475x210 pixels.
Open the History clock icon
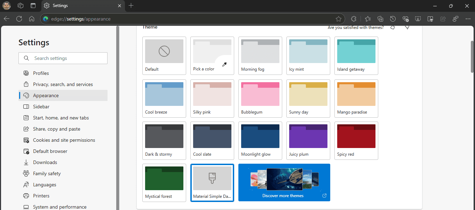(x=393, y=19)
